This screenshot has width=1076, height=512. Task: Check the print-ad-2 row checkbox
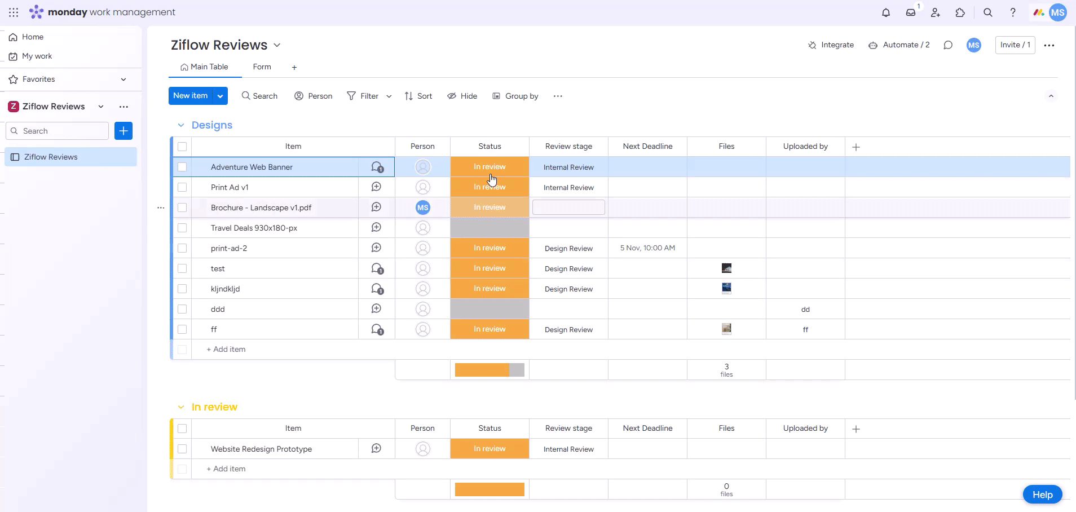tap(182, 248)
